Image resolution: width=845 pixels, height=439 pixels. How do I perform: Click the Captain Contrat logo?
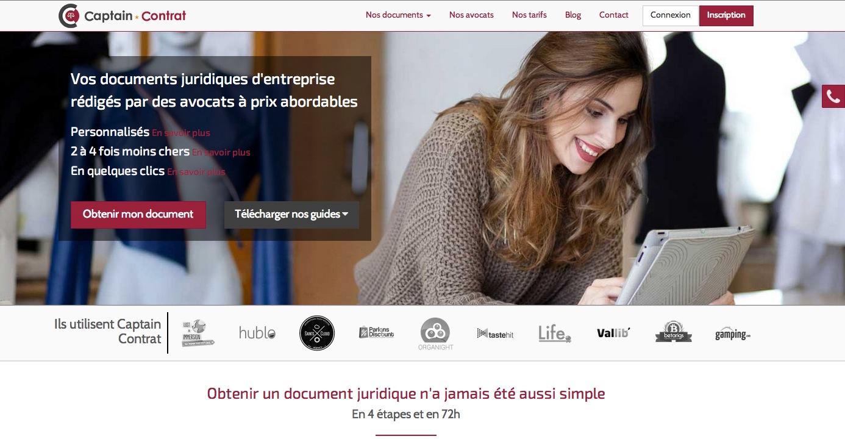(x=122, y=15)
